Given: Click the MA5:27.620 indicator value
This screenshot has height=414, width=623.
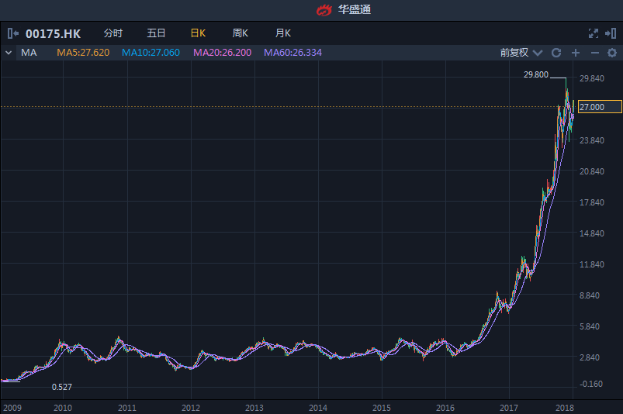Looking at the screenshot, I should tap(83, 53).
